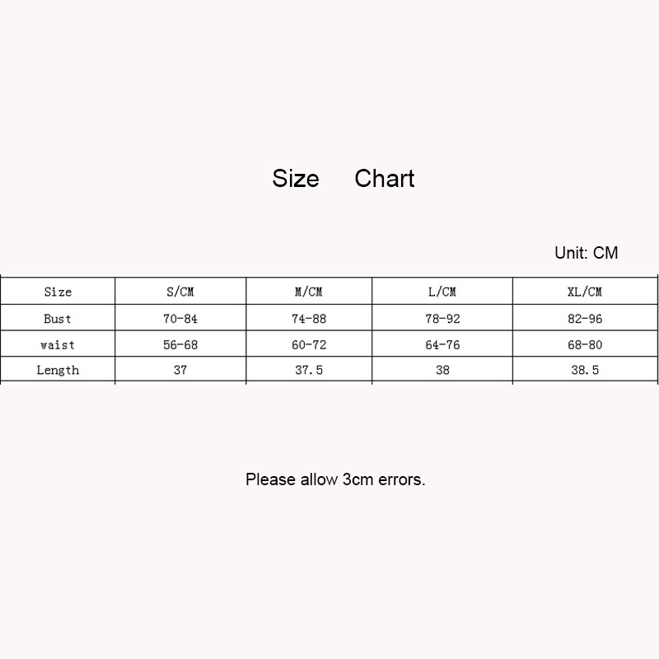Click the length value for size S
The width and height of the screenshot is (659, 659).
click(180, 371)
